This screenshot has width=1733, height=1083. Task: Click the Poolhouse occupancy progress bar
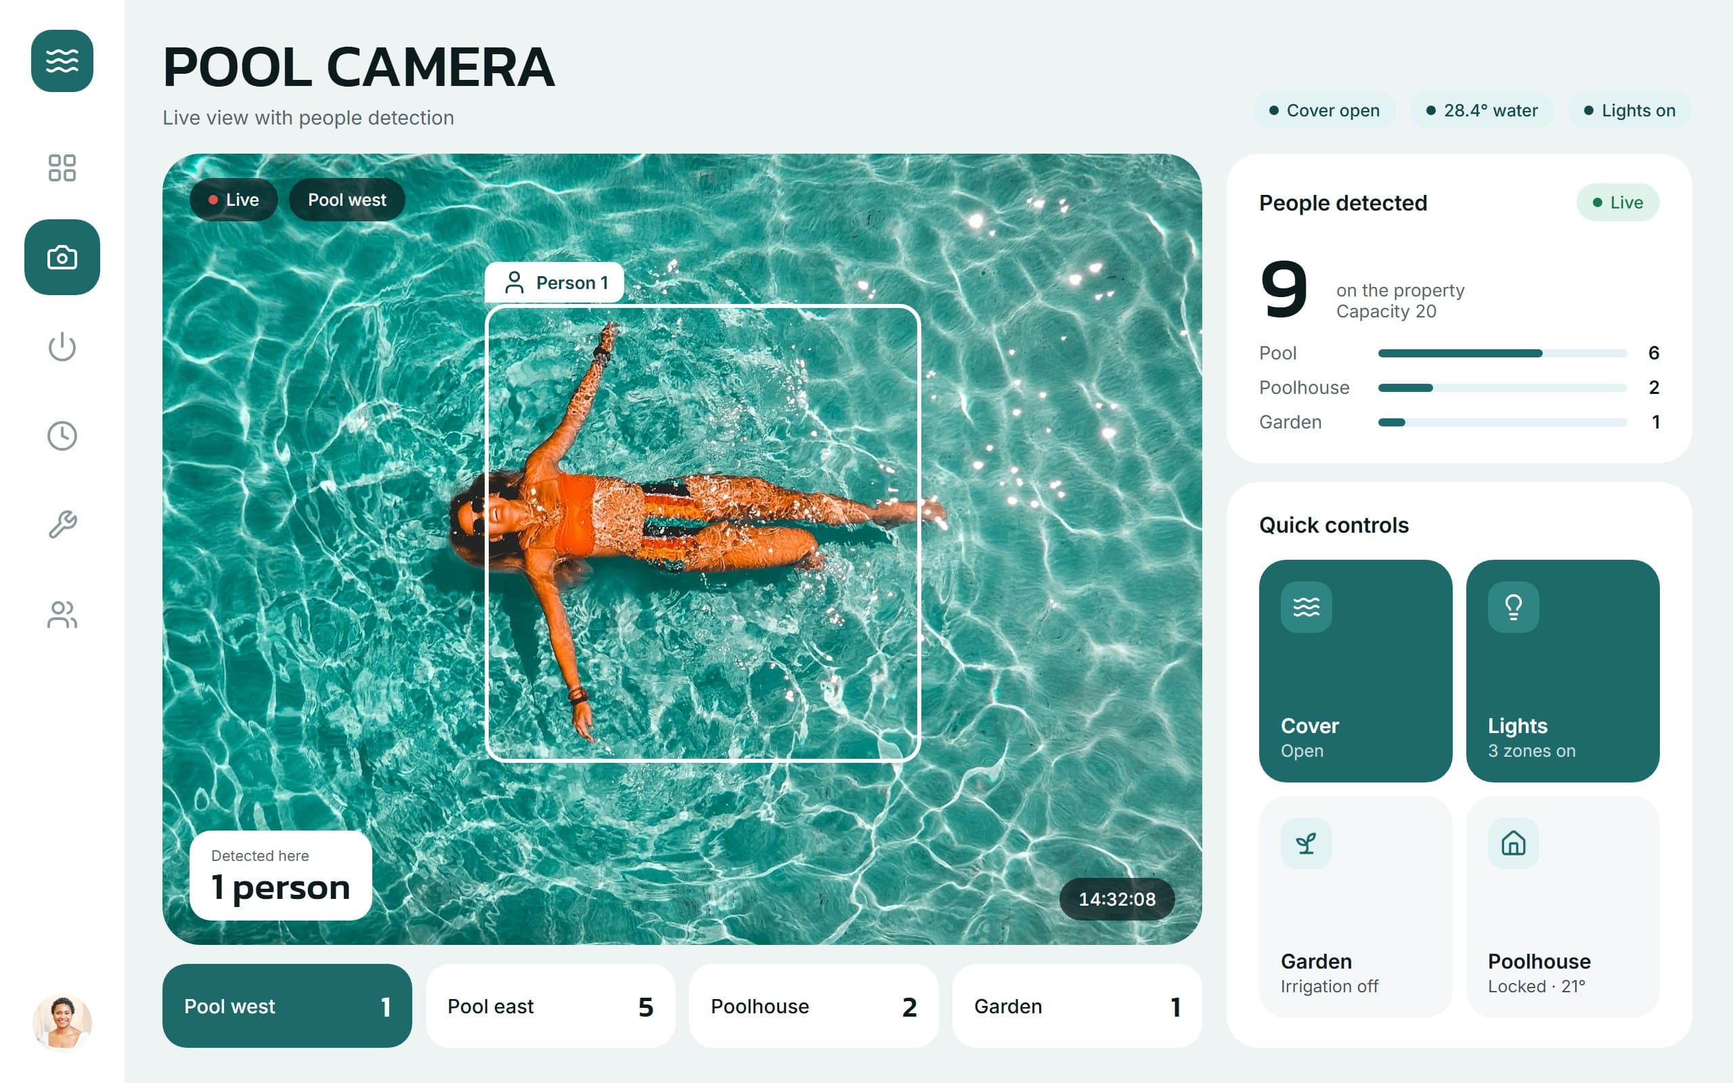pyautogui.click(x=1502, y=387)
